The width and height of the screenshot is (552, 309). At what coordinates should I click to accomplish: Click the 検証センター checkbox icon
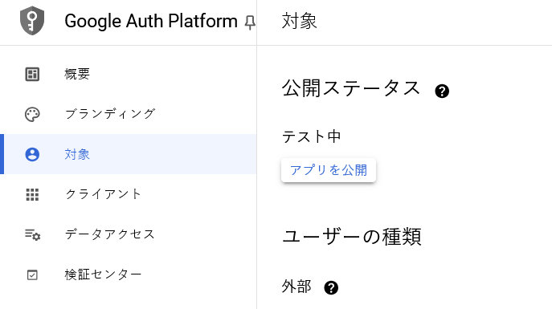click(x=32, y=274)
